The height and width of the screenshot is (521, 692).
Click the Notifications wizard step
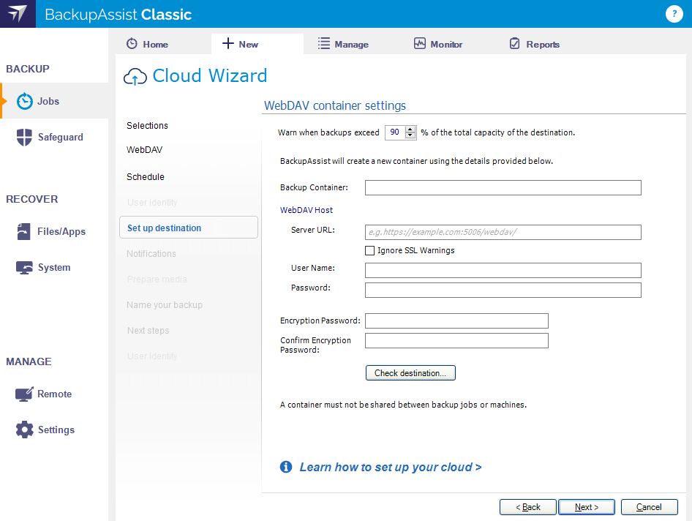(151, 253)
